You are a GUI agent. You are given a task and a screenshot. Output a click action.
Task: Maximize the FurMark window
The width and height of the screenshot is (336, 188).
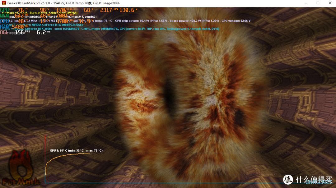pyautogui.click(x=318, y=3)
